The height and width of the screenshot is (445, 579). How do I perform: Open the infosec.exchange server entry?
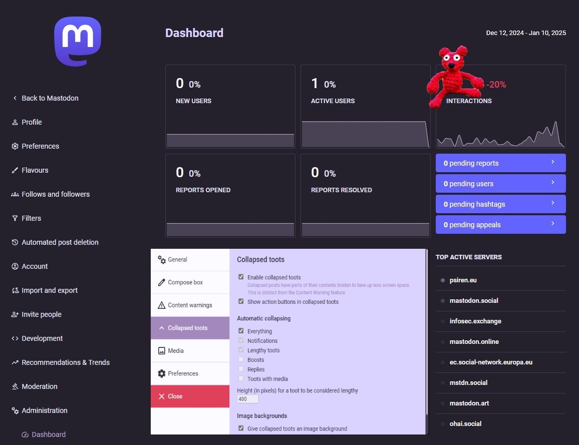click(x=501, y=321)
